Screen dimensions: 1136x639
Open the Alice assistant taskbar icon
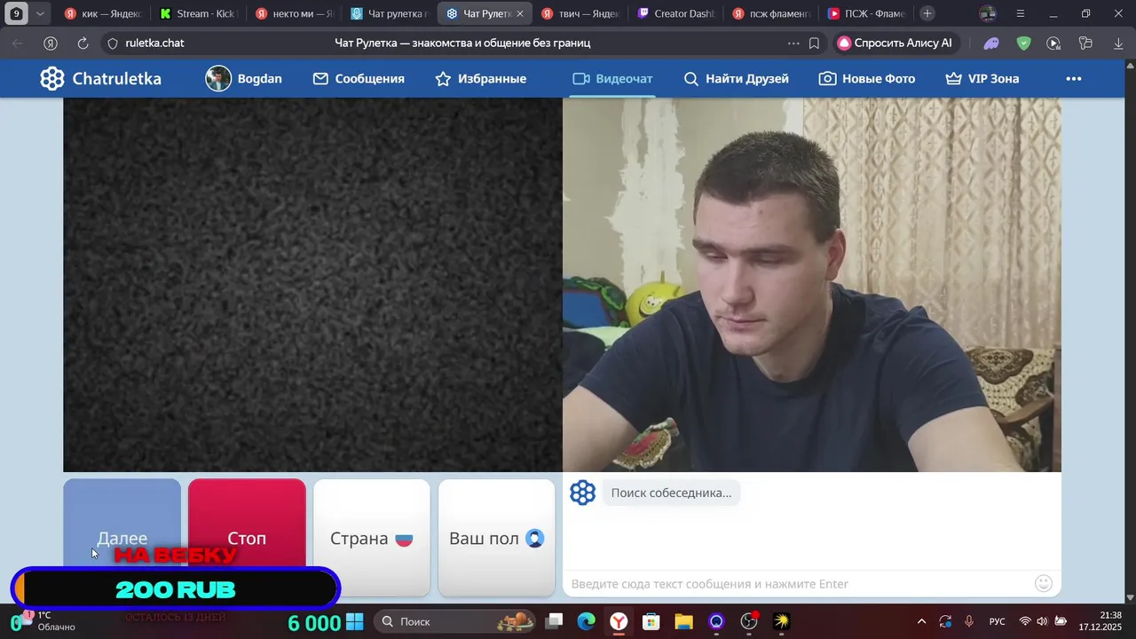[716, 621]
